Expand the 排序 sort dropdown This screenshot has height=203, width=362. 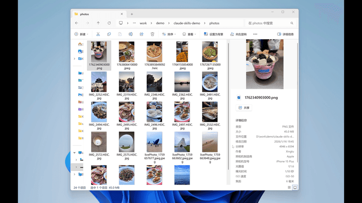pos(170,34)
